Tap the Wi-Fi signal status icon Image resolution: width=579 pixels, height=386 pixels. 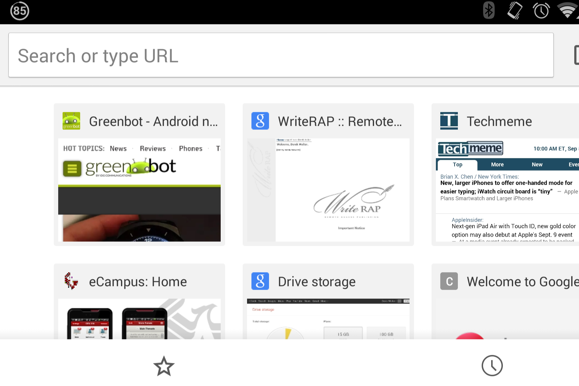point(568,10)
